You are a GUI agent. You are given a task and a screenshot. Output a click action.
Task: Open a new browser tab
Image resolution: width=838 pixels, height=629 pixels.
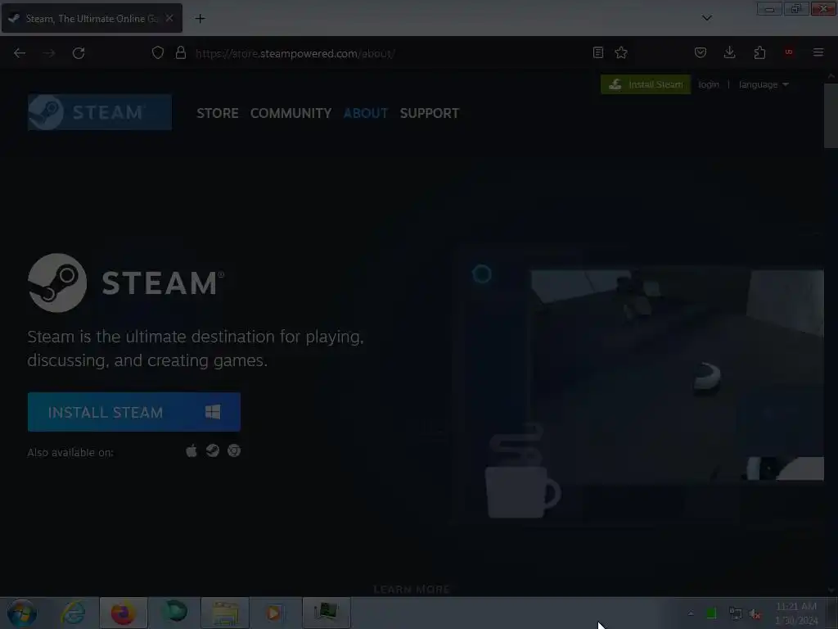(200, 19)
